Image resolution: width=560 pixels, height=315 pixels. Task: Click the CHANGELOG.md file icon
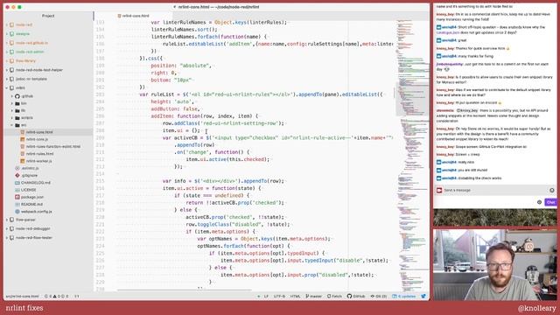(17, 183)
